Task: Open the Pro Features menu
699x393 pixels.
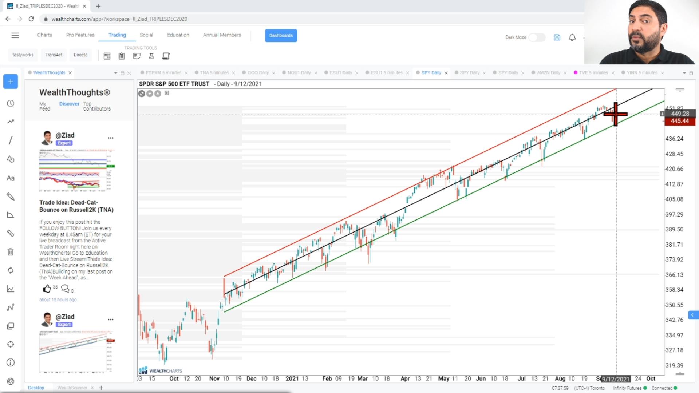Action: click(x=80, y=35)
